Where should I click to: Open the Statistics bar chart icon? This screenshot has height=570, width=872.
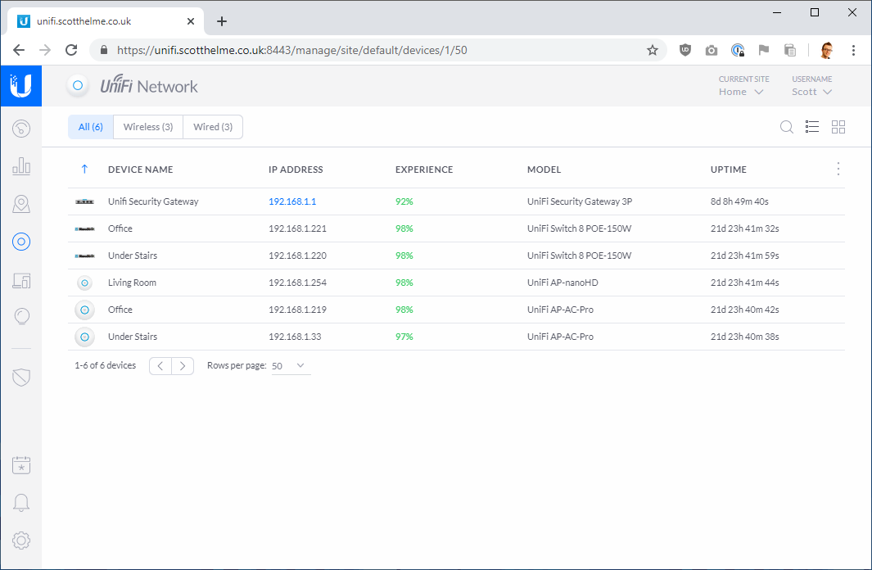pos(21,165)
